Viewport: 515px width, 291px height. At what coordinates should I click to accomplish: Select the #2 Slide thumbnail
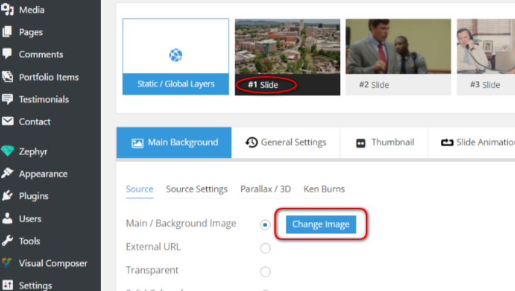coord(398,57)
